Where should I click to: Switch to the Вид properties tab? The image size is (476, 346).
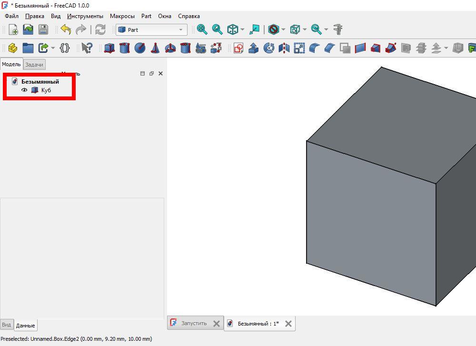[x=6, y=325]
